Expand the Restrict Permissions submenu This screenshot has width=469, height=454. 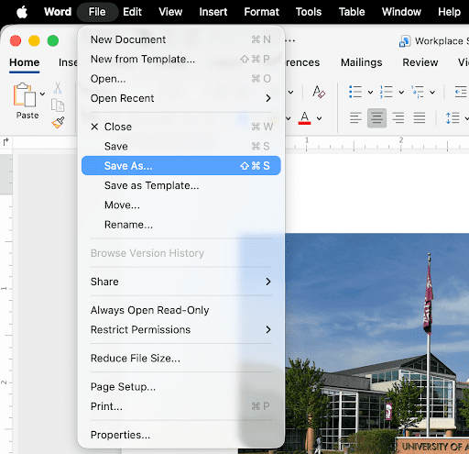tap(181, 329)
